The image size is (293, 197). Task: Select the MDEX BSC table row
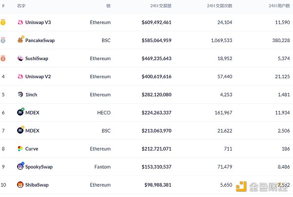coord(146,131)
